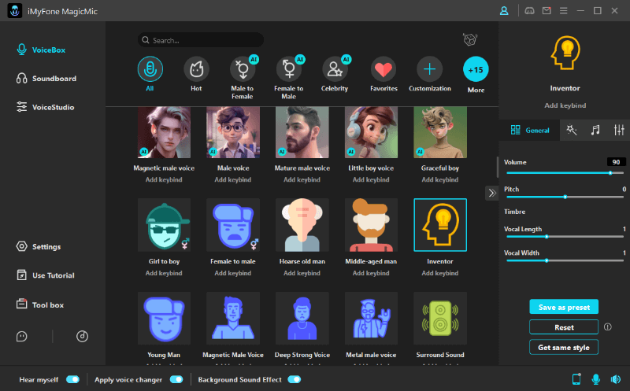Select Little boy voice thumbnail
The height and width of the screenshot is (391, 630).
[371, 132]
